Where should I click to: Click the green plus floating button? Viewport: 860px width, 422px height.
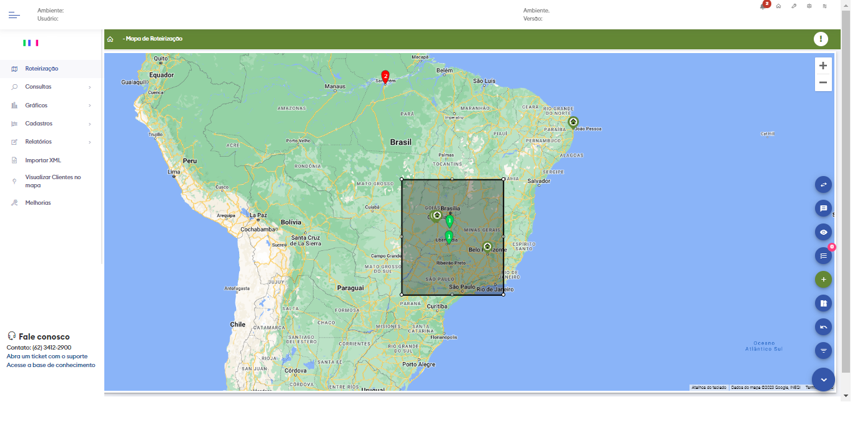[823, 280]
